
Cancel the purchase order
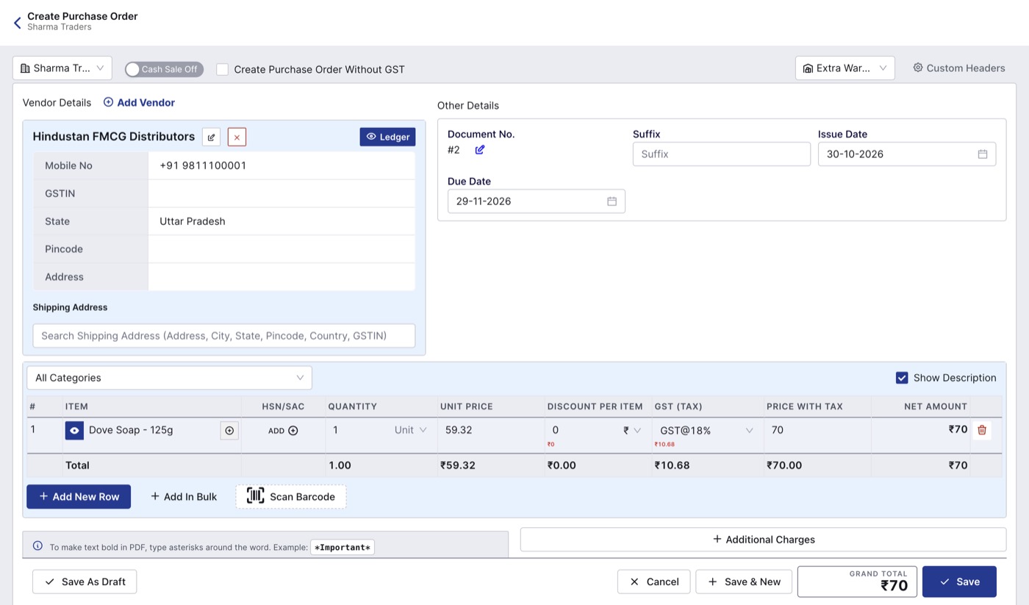point(654,581)
